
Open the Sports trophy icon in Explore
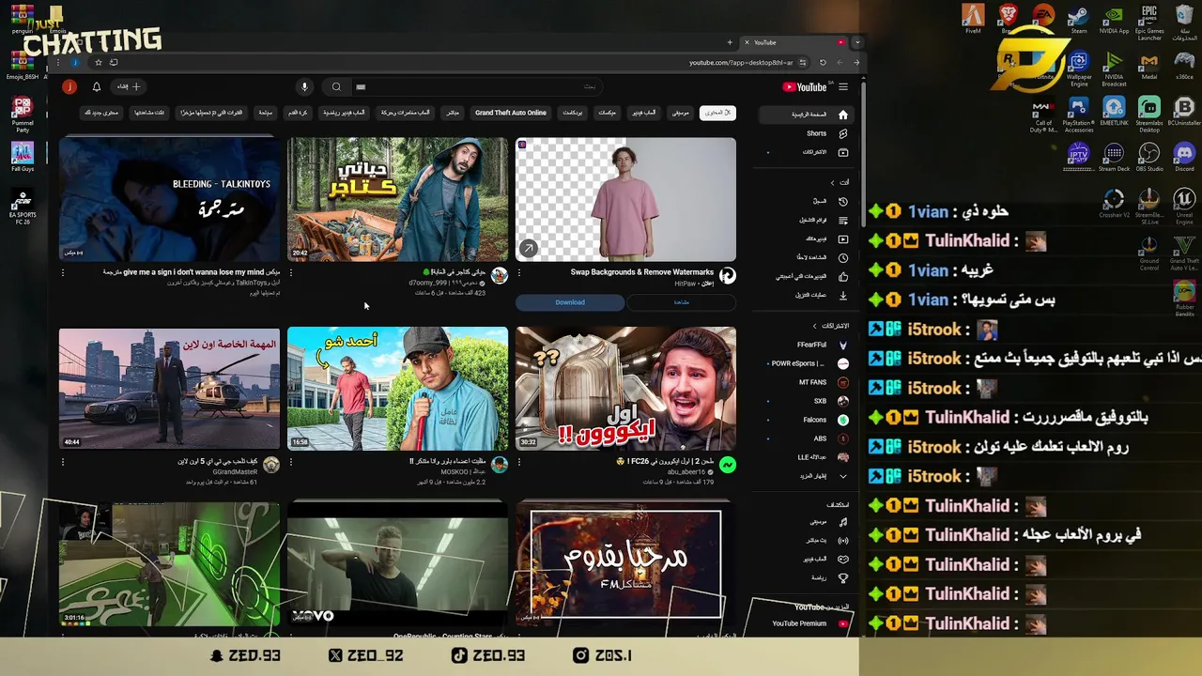coord(842,578)
